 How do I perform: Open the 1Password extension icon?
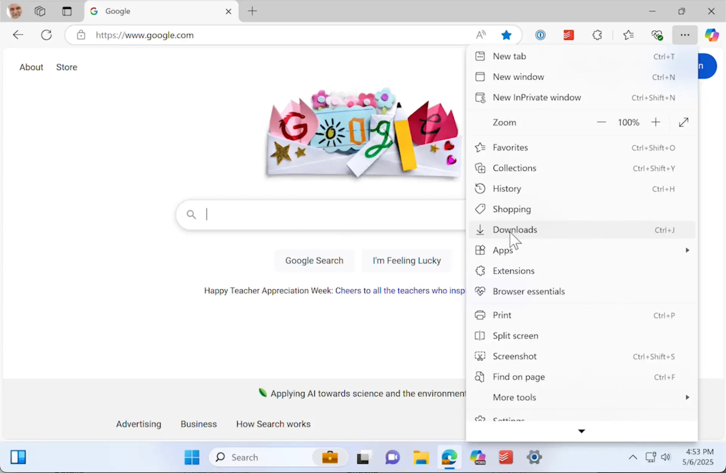540,35
